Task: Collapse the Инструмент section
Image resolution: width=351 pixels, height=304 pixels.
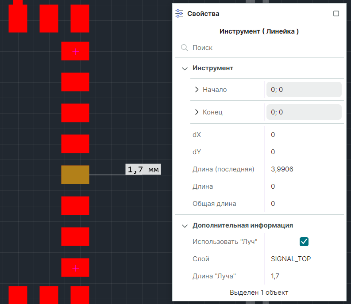Action: [x=185, y=68]
